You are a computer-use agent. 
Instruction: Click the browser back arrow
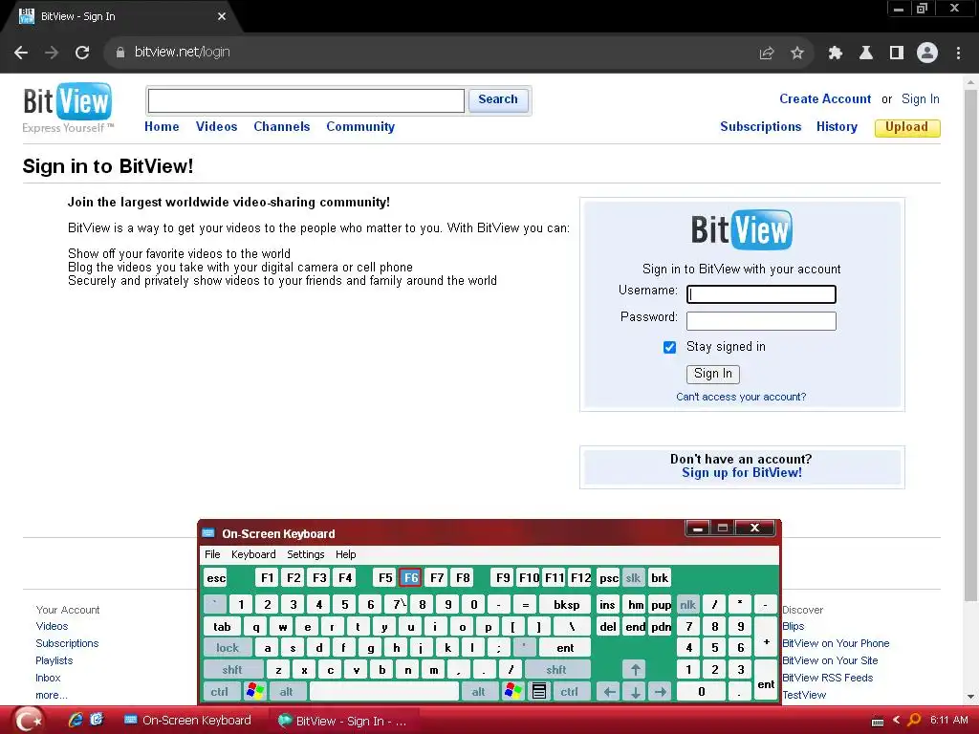(x=21, y=53)
